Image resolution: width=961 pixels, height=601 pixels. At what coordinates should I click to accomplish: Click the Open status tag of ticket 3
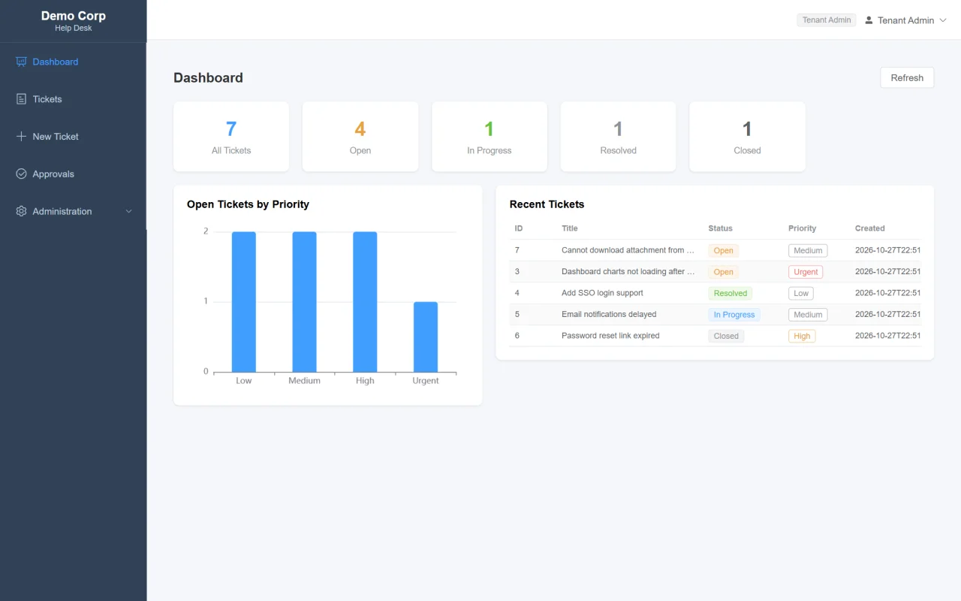pyautogui.click(x=723, y=272)
